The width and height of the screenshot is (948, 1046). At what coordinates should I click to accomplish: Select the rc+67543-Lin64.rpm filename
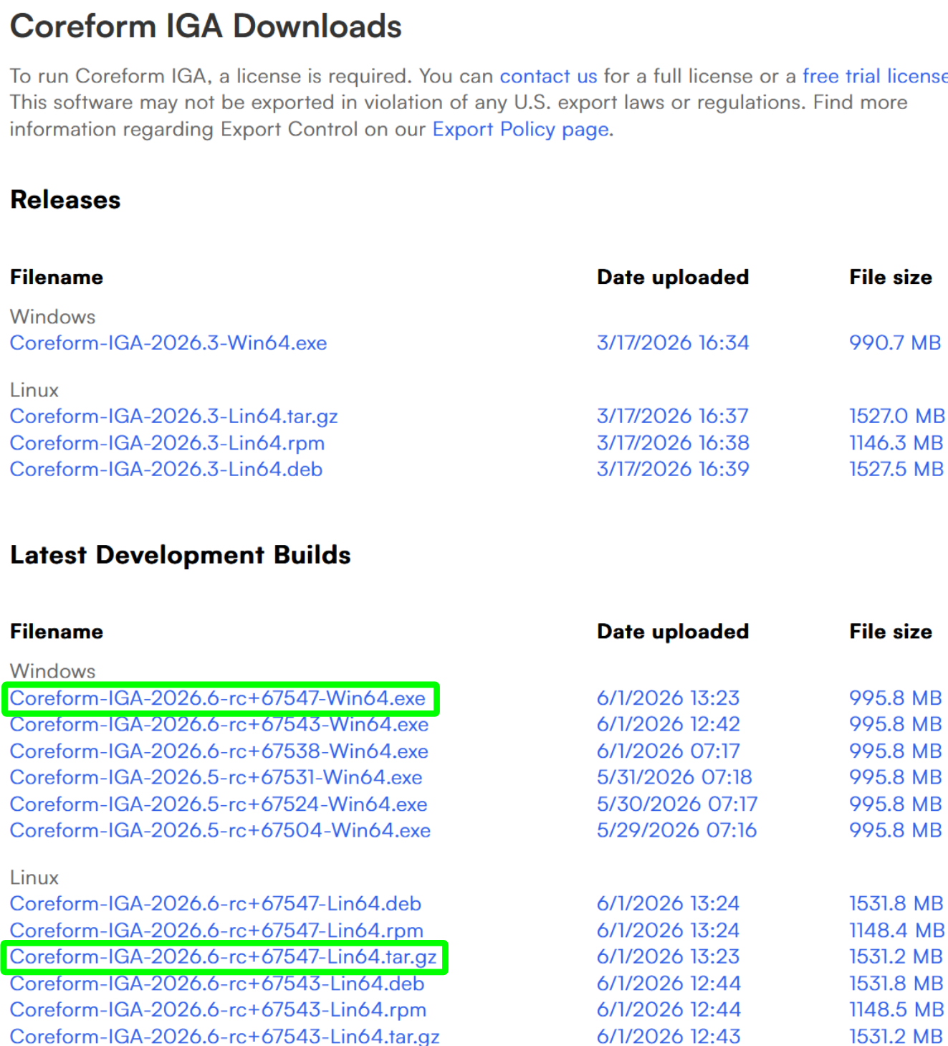coord(219,1009)
